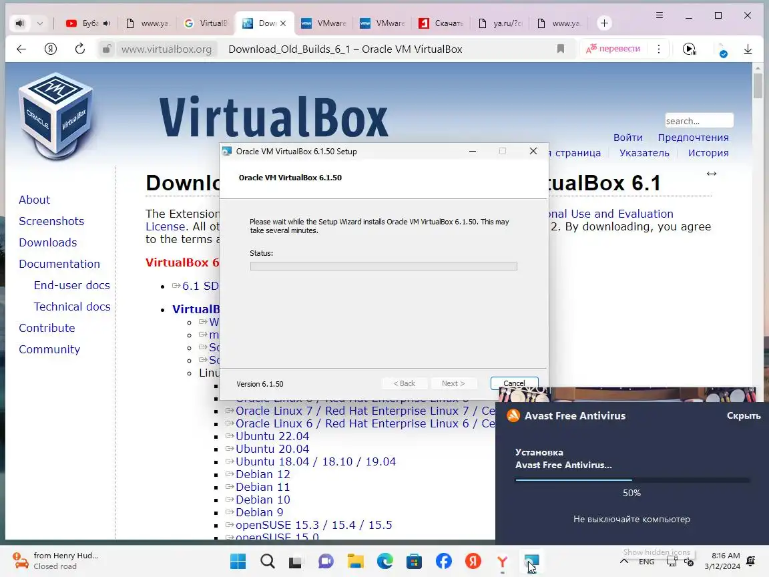Open the Указатель link
This screenshot has height=577, width=769.
pos(644,152)
